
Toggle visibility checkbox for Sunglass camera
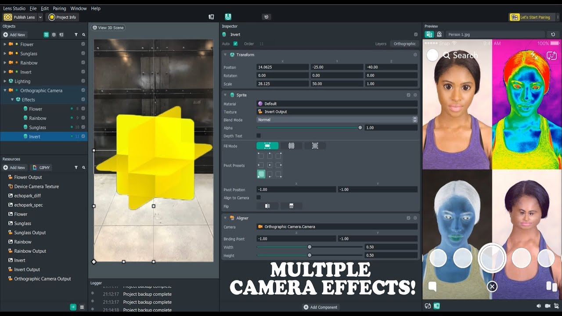coord(83,54)
